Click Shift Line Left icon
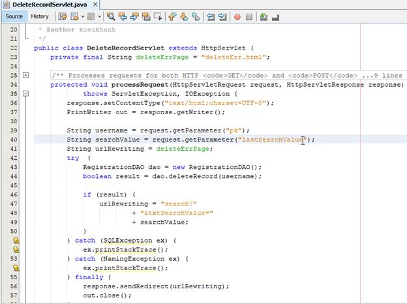407x304 pixels. (x=211, y=16)
